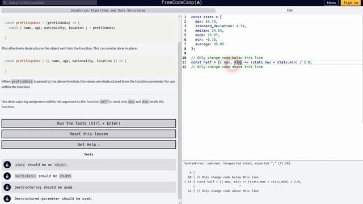The width and height of the screenshot is (363, 204).
Task: Focus the Search 9,000+ tutorials field
Action: click(49, 3)
